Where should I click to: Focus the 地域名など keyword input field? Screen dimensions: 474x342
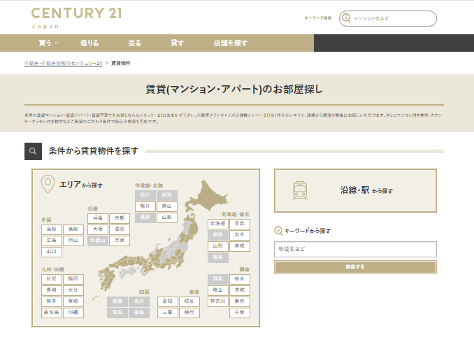[355, 249]
